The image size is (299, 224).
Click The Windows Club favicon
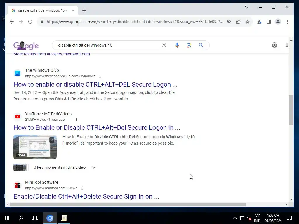(x=18, y=73)
